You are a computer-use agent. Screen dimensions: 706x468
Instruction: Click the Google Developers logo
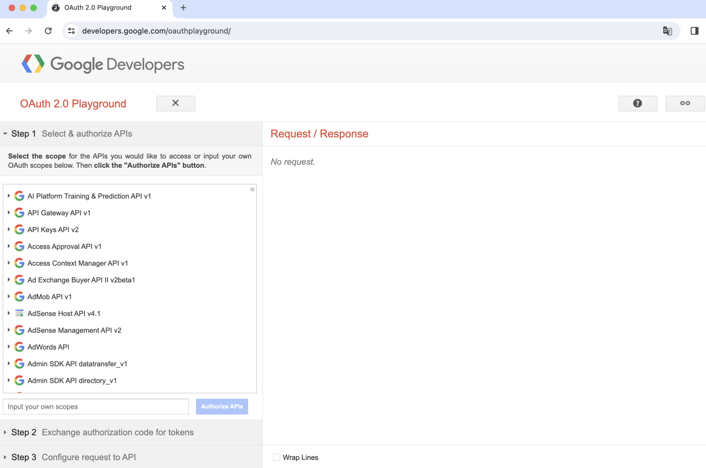click(x=102, y=64)
